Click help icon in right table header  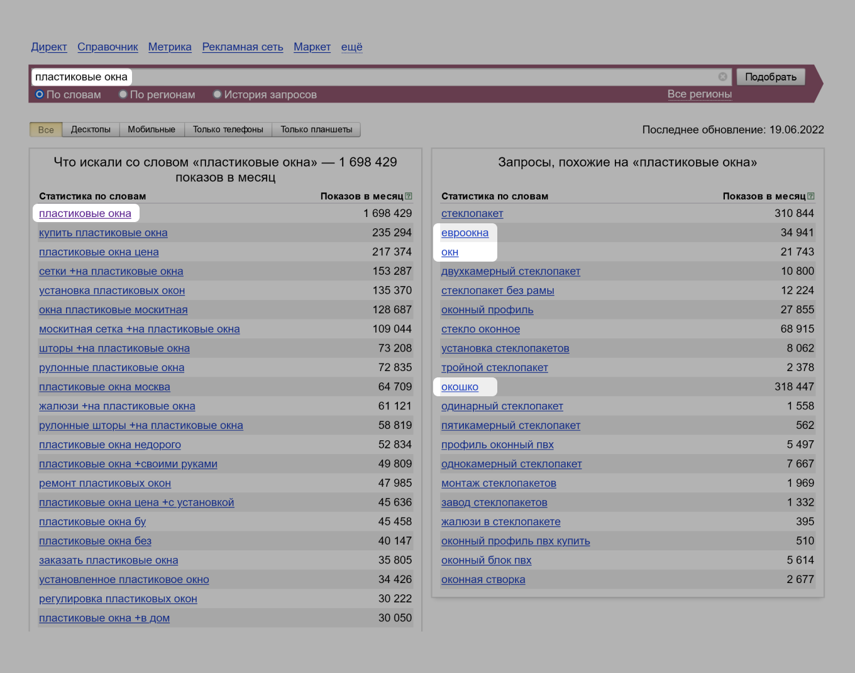point(811,196)
